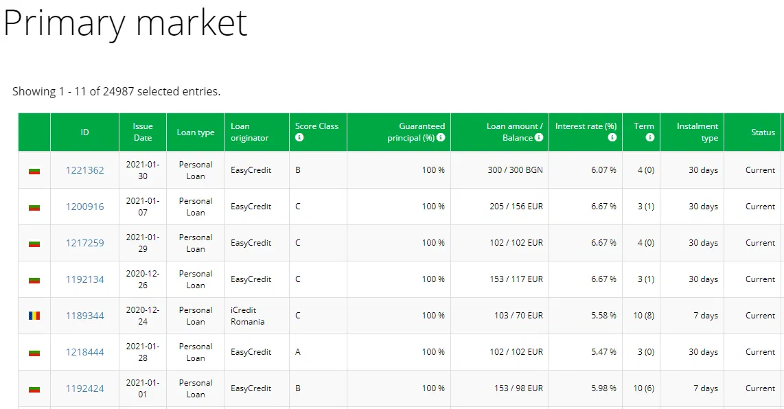
Task: Click the Instalment type column header
Action: point(697,132)
